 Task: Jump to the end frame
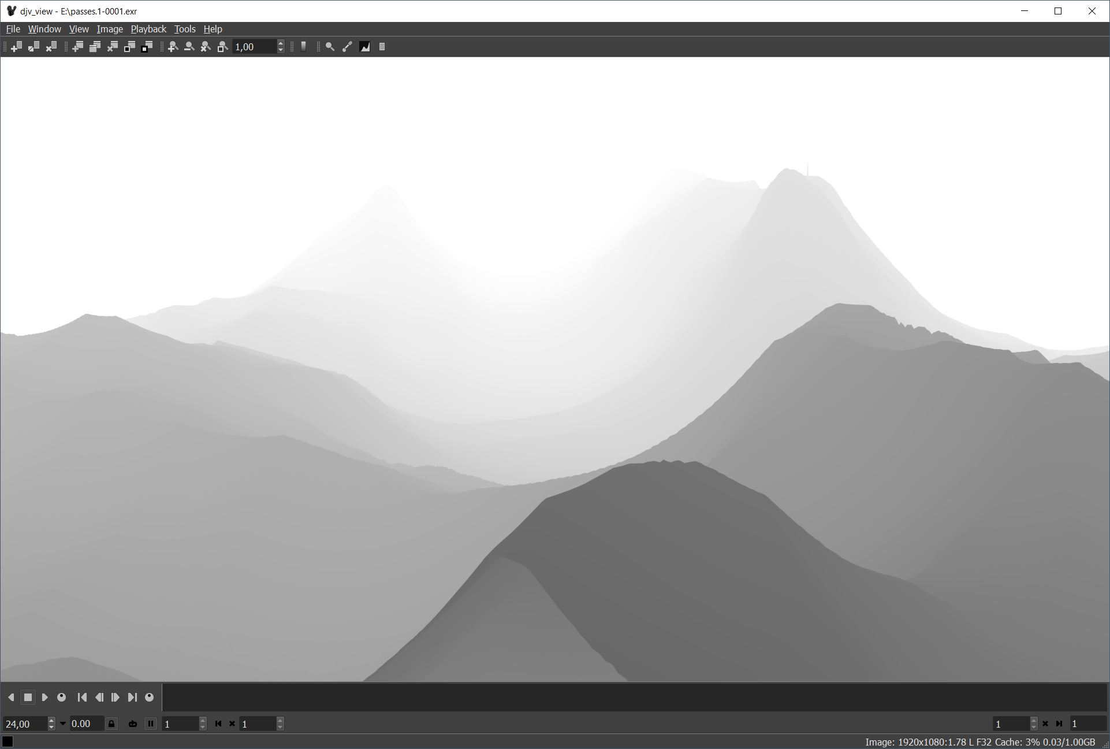click(x=132, y=698)
